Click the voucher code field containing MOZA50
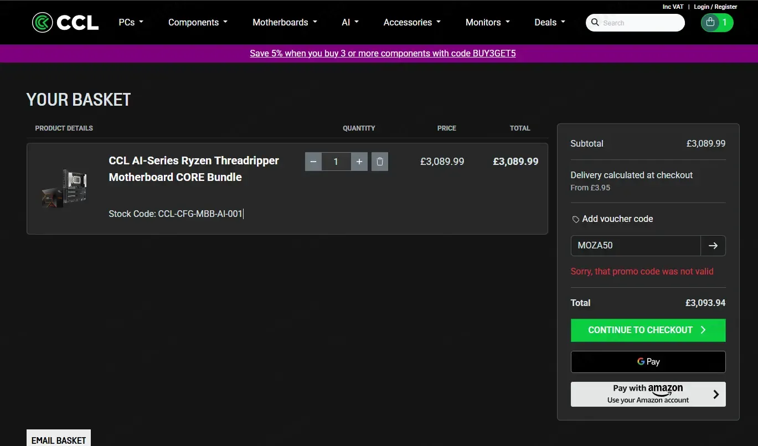Image resolution: width=758 pixels, height=446 pixels. pyautogui.click(x=636, y=246)
